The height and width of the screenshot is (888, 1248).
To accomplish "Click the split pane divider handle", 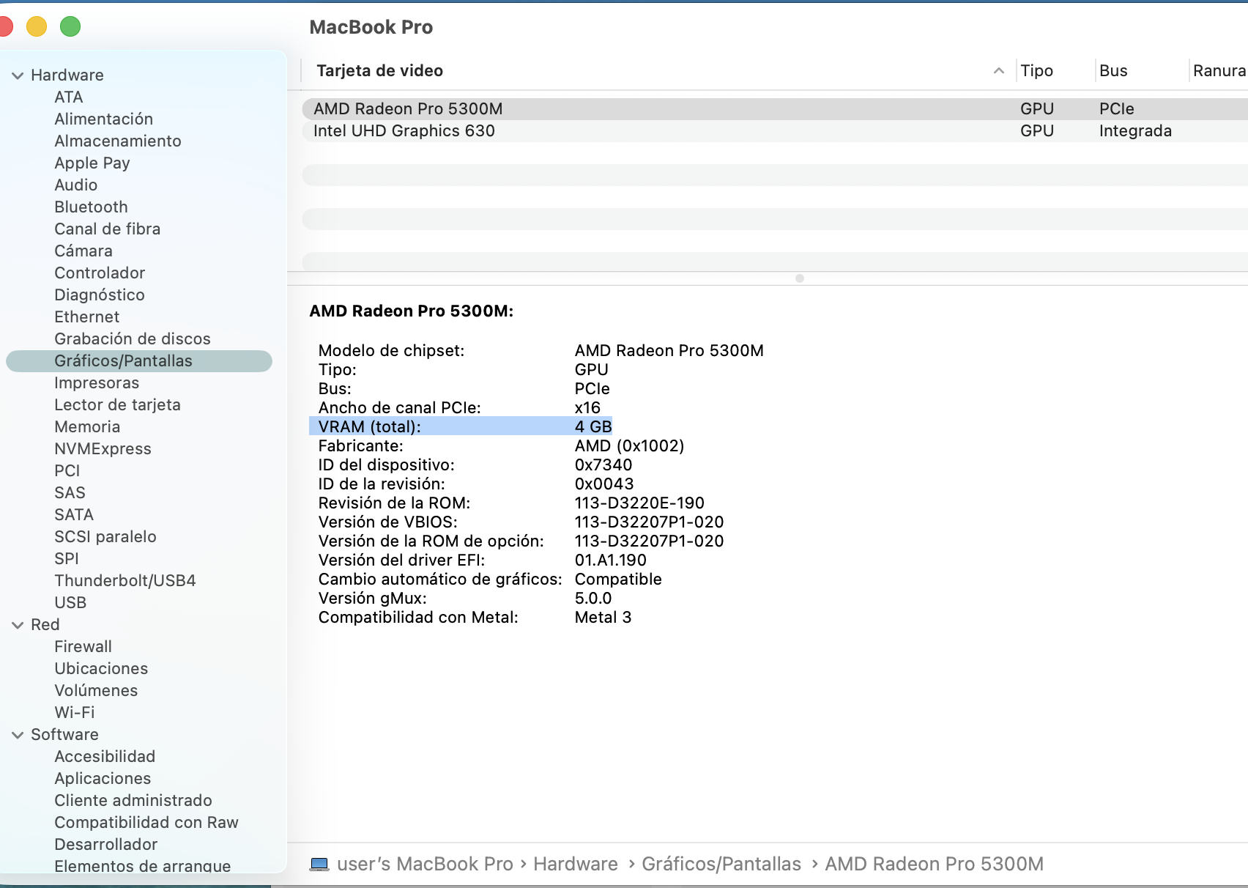I will (800, 278).
